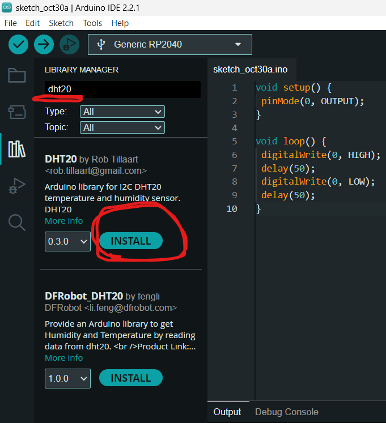Click the 'Type:' filter label
The image size is (386, 423).
[x=56, y=112]
